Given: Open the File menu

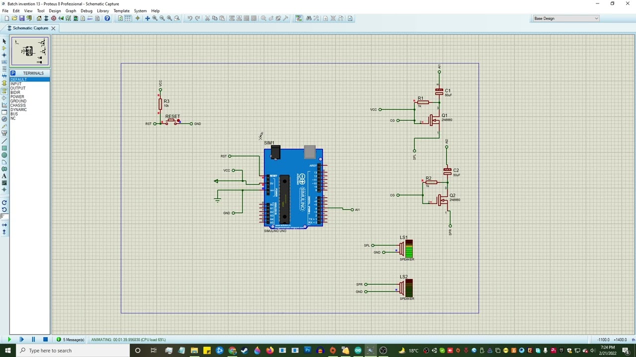Looking at the screenshot, I should tap(5, 10).
